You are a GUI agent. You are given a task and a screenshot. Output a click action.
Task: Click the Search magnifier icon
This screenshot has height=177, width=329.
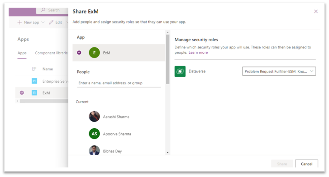[x=43, y=10]
